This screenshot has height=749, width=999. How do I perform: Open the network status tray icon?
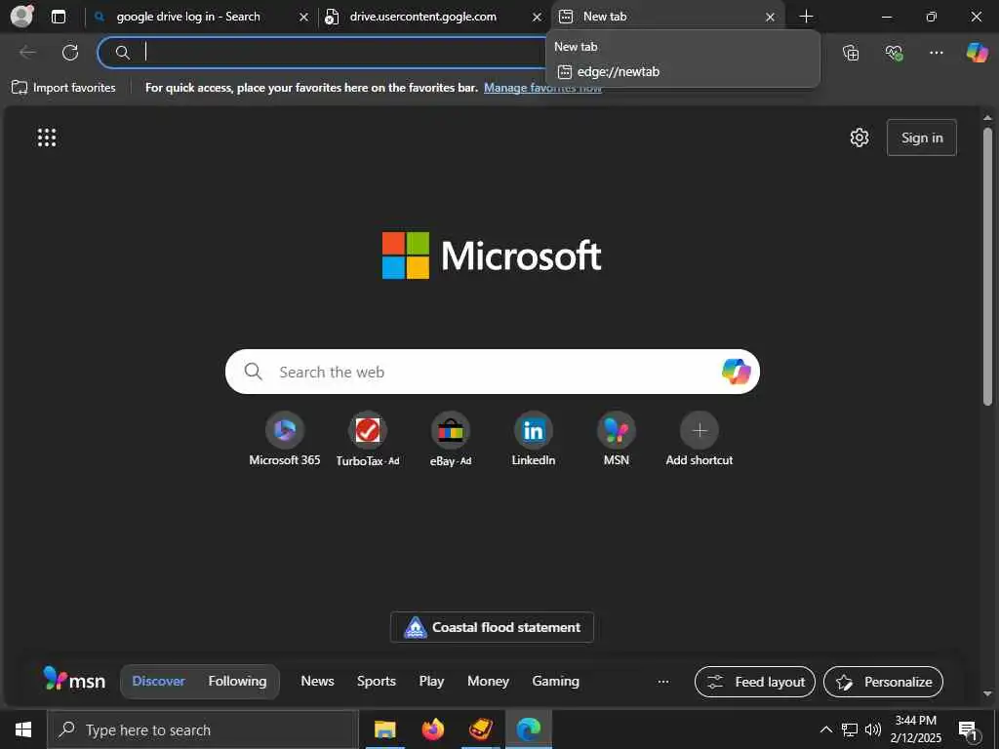click(850, 729)
